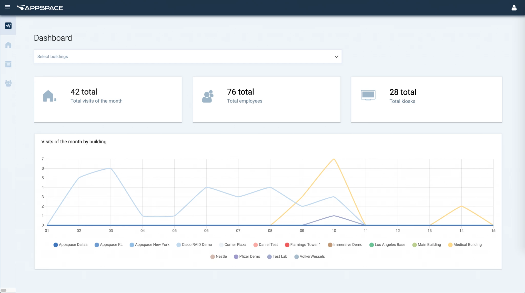Click the user profile icon
This screenshot has height=293, width=525.
click(514, 8)
